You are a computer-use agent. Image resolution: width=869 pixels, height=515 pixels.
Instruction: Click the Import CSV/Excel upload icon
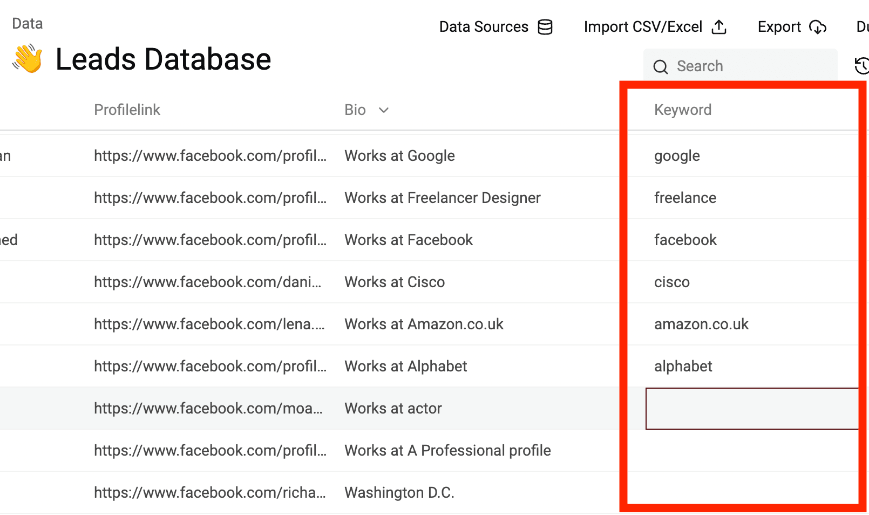pyautogui.click(x=719, y=27)
